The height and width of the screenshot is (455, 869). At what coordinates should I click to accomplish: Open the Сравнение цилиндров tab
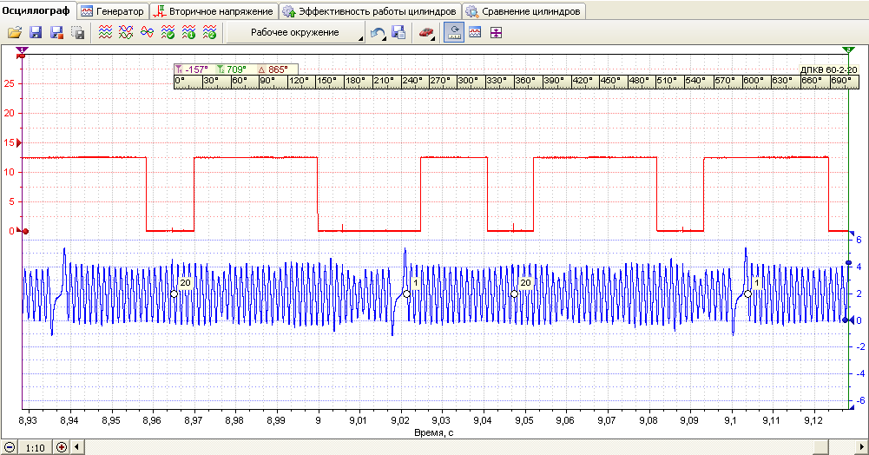pyautogui.click(x=523, y=11)
